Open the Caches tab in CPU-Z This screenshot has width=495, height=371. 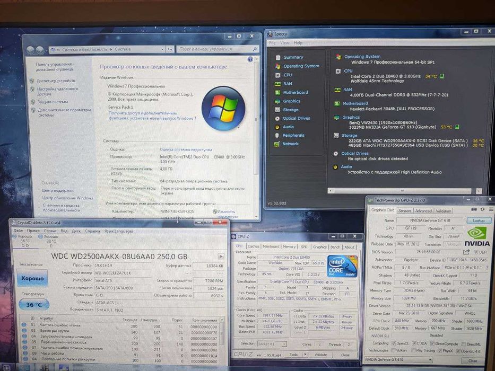[x=253, y=246]
